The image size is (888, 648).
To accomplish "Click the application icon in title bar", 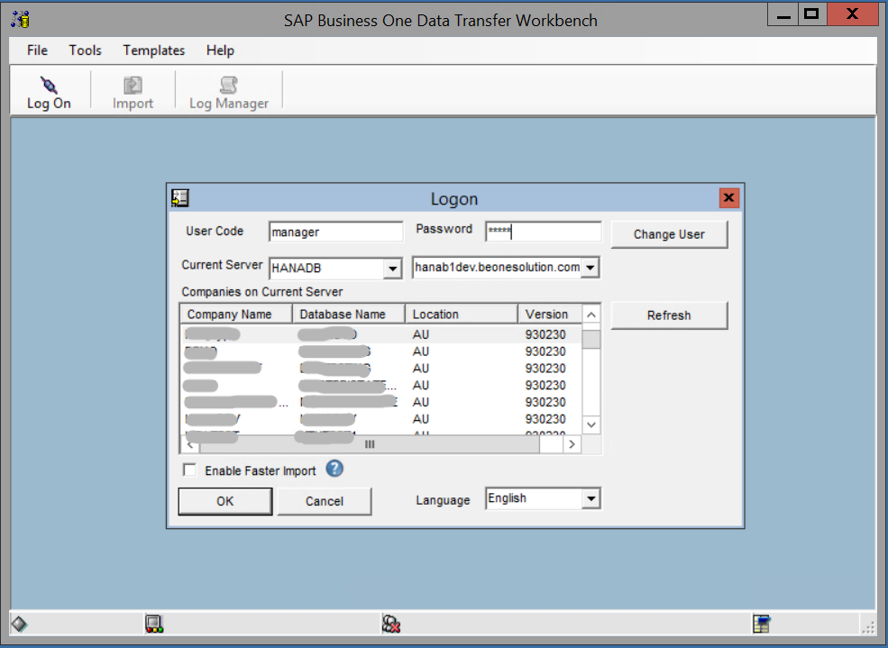I will [x=21, y=20].
